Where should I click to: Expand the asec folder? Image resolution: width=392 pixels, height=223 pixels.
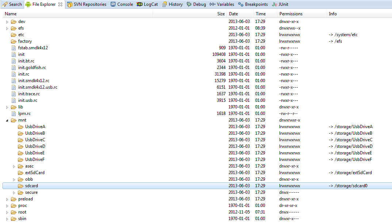pyautogui.click(x=14, y=166)
